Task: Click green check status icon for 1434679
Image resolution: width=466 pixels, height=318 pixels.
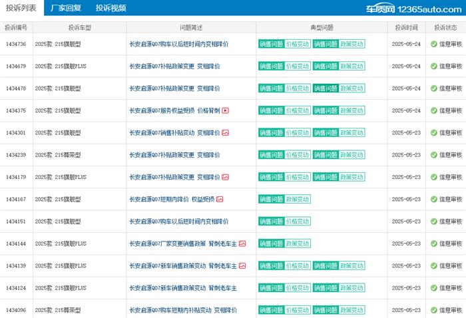Action: 434,67
